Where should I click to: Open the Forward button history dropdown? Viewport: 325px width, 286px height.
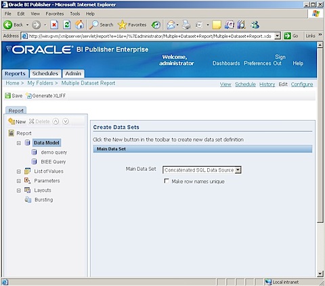[x=45, y=25]
